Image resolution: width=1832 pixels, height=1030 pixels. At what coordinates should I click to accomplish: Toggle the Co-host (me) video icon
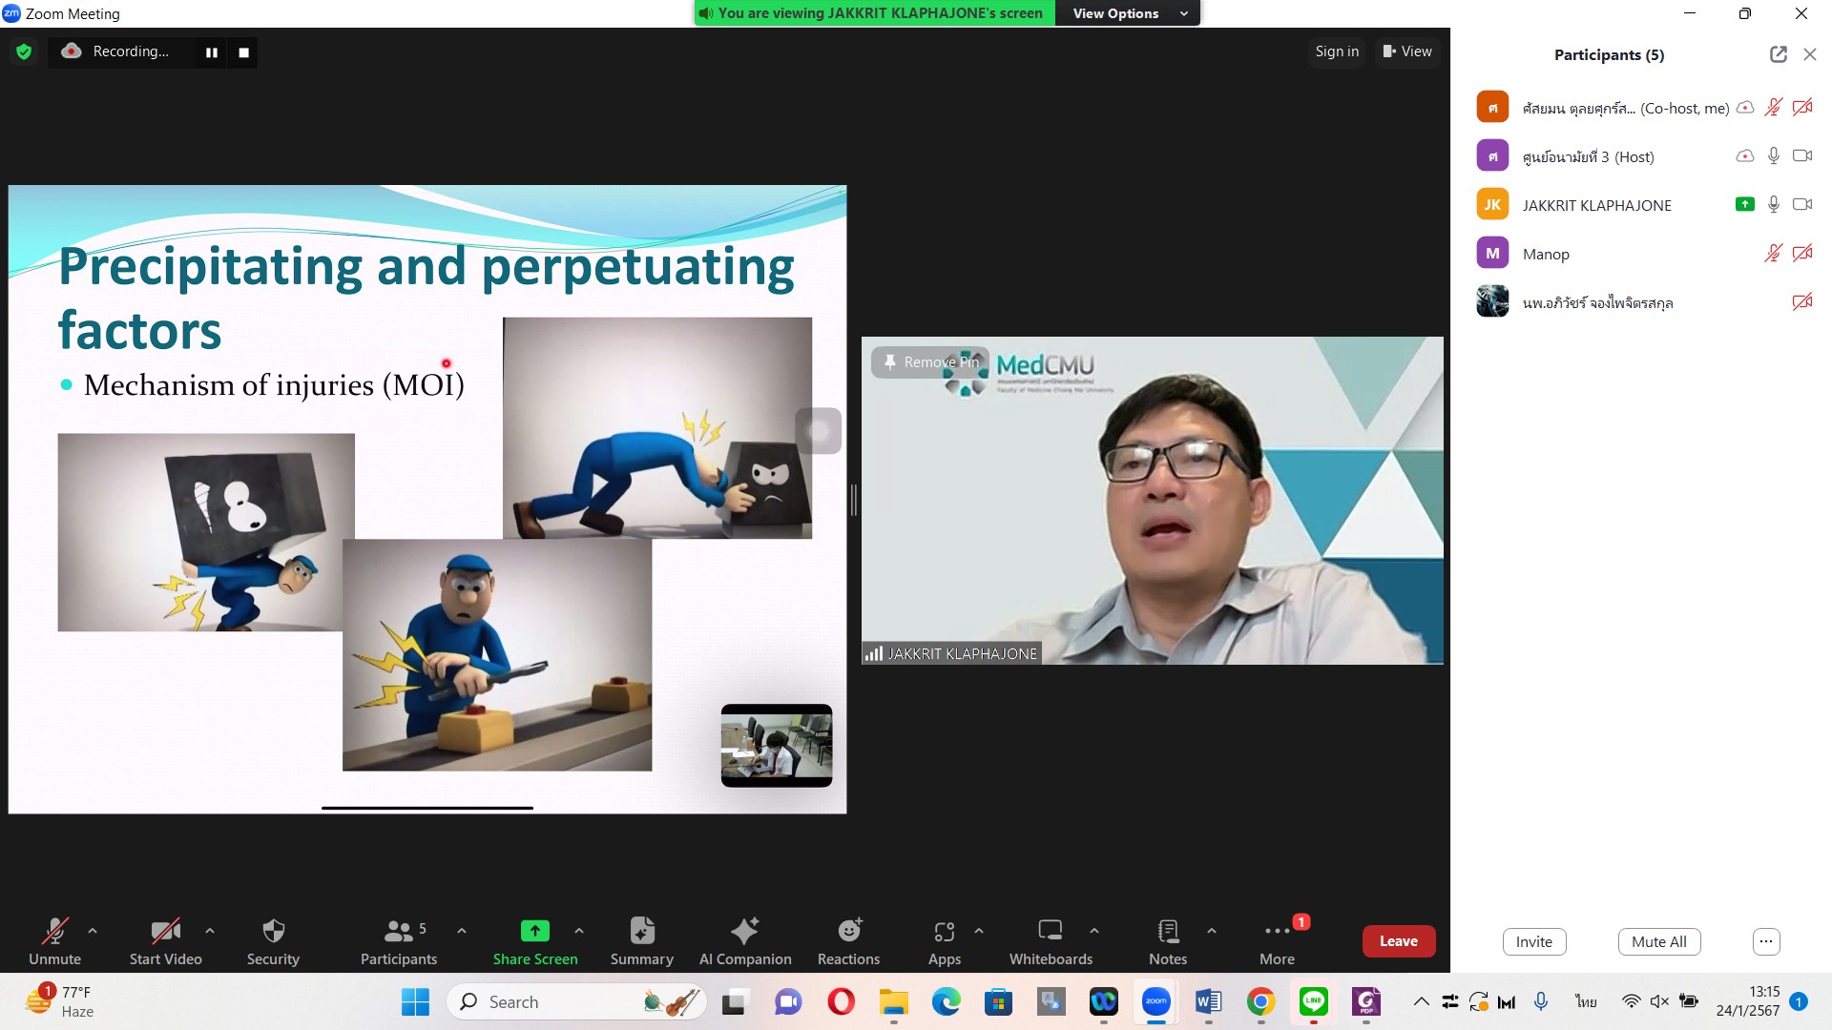(1802, 108)
